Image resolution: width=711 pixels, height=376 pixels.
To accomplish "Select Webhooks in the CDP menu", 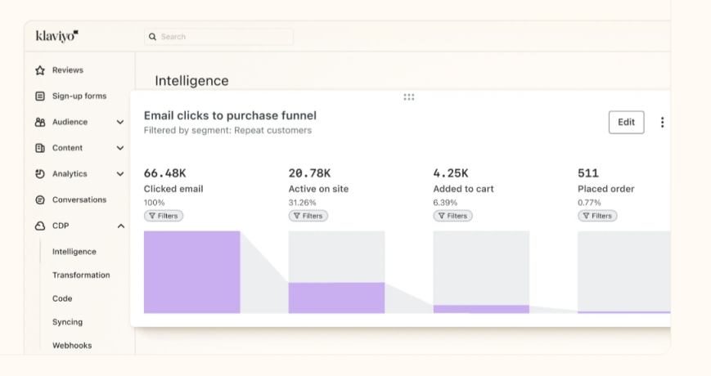I will point(72,346).
